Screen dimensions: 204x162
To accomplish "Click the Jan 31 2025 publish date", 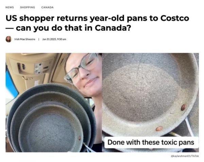I will coord(54,39).
